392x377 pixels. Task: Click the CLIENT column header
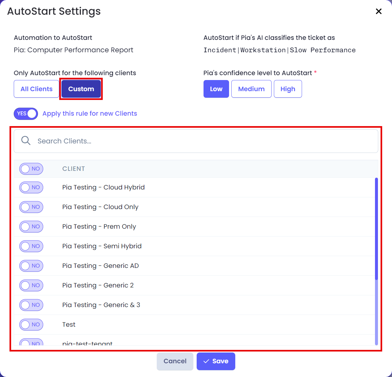click(74, 169)
